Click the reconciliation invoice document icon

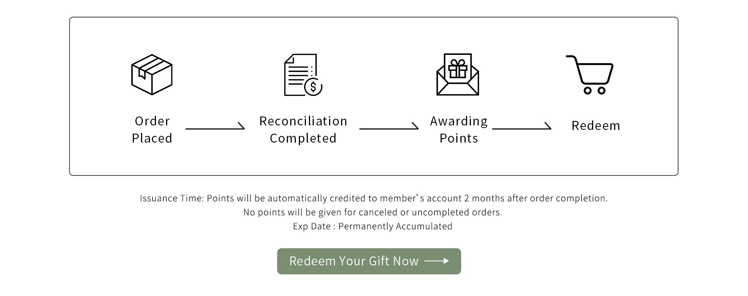pos(300,74)
